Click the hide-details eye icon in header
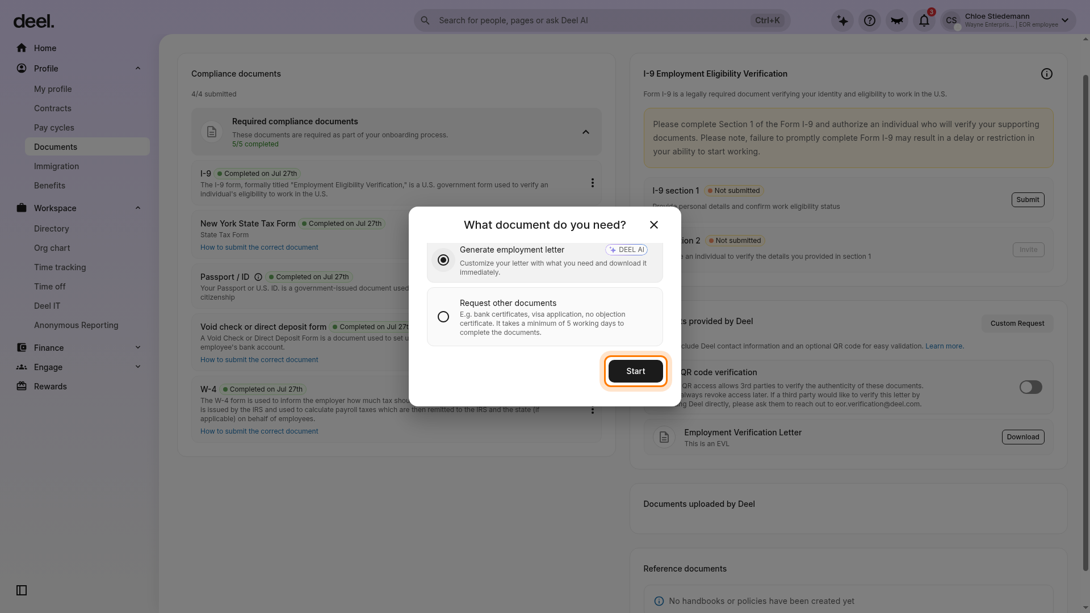 (x=897, y=20)
